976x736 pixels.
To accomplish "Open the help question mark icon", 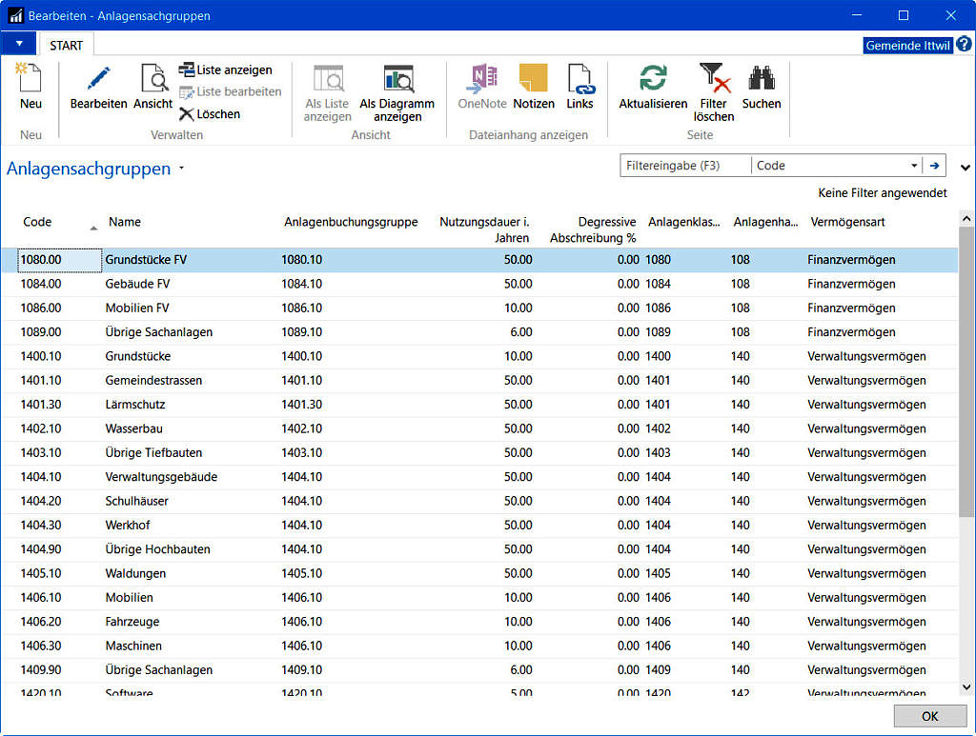I will [x=965, y=44].
